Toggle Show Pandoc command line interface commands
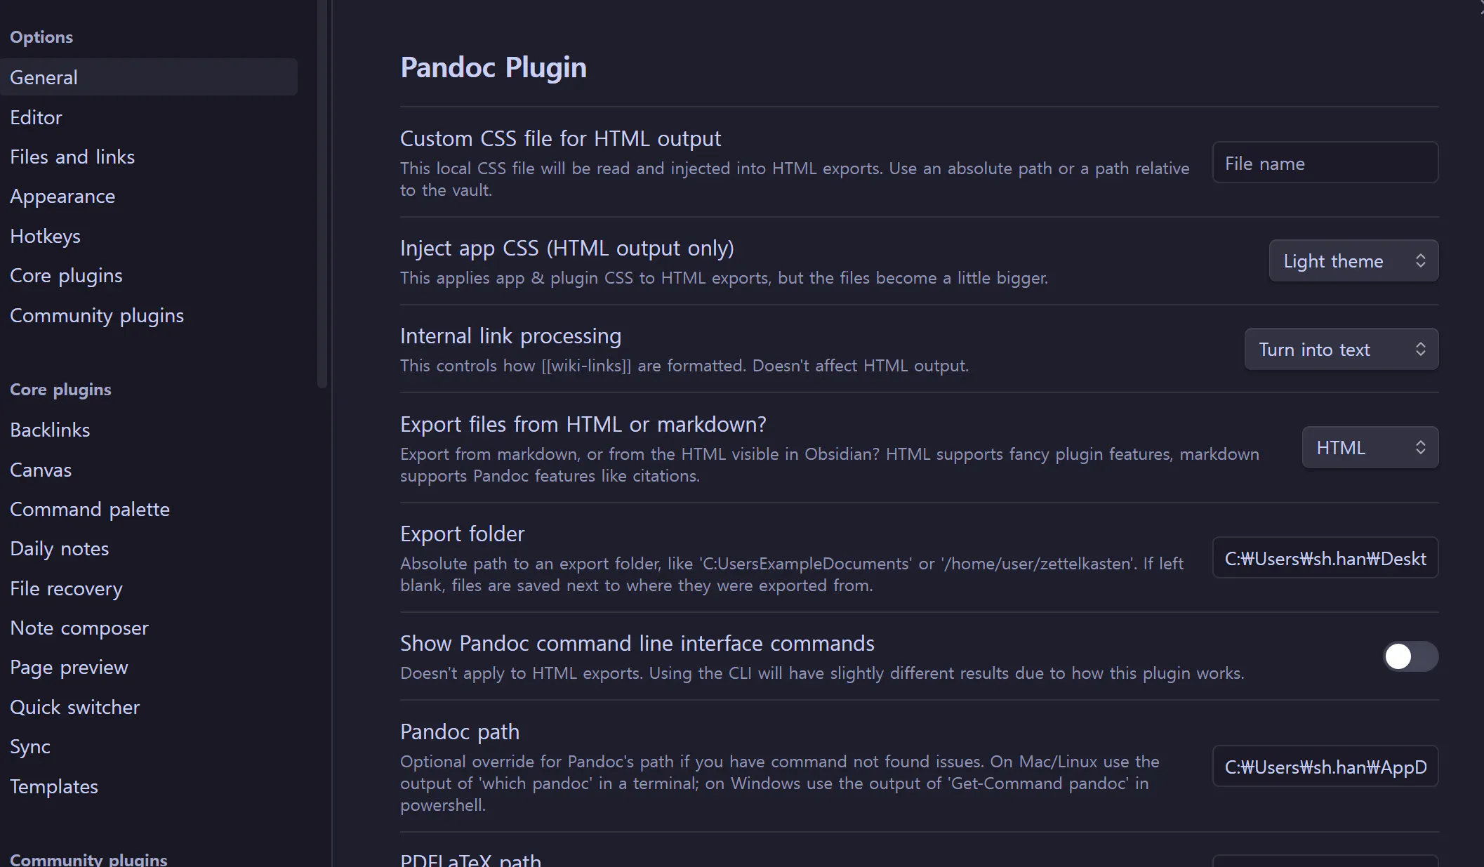1484x867 pixels. (1410, 656)
